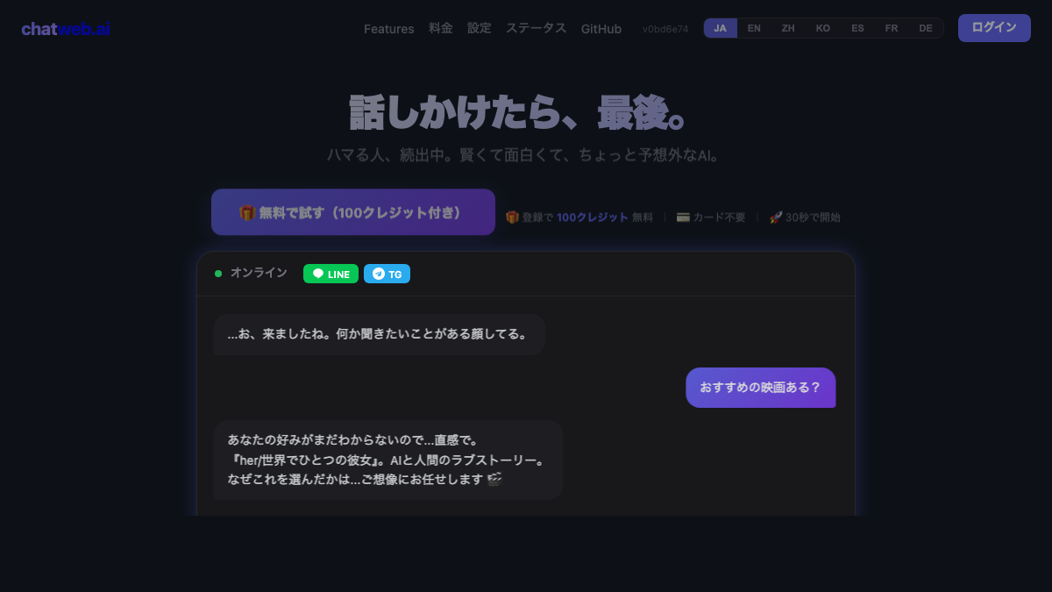
Task: Click the clapperboard emoji in the AI's movie reply
Action: pos(496,479)
